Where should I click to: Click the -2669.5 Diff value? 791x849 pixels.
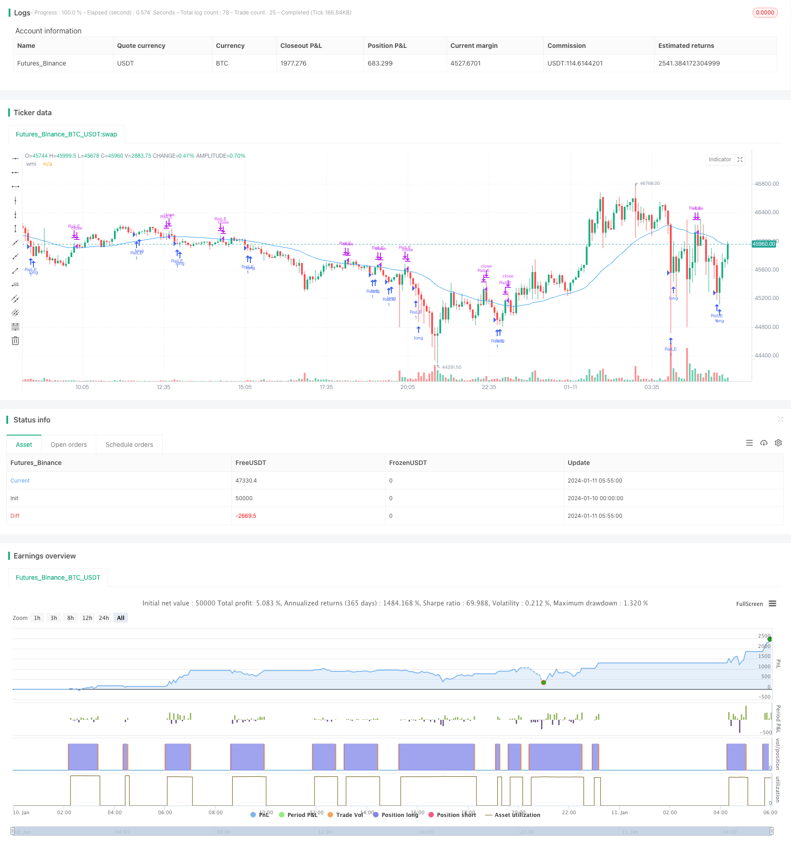pos(246,516)
